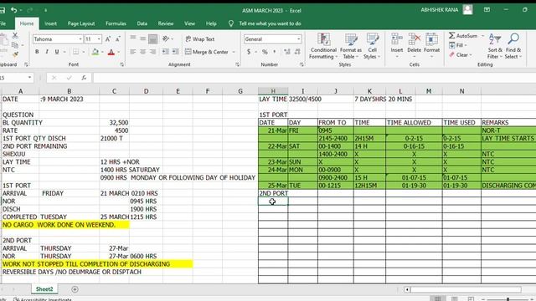
Task: Toggle Italic formatting
Action: tap(47, 52)
